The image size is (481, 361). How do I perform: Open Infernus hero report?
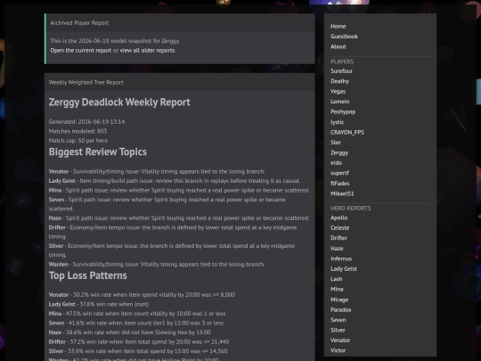pos(341,258)
